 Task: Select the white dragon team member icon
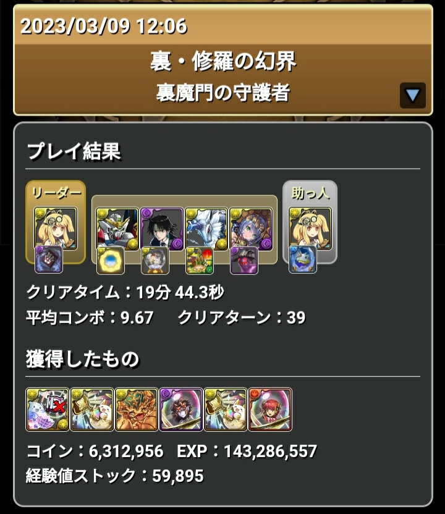coord(206,229)
